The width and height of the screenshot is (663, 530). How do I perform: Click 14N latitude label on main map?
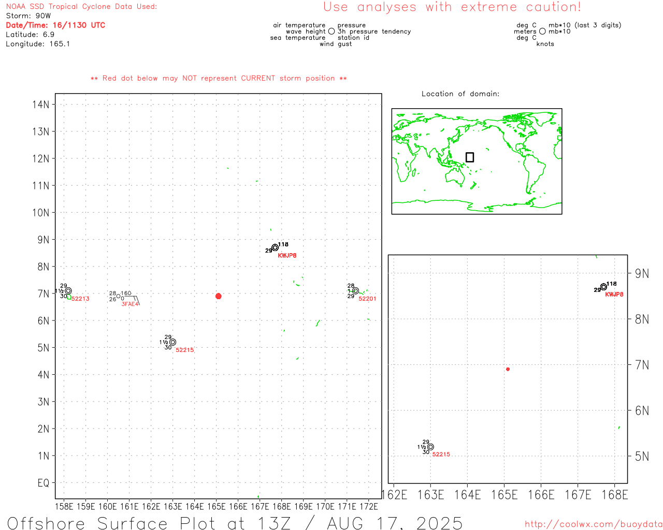[x=40, y=105]
